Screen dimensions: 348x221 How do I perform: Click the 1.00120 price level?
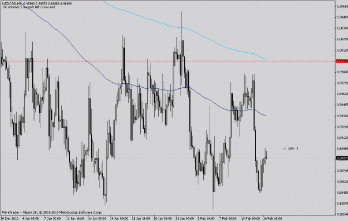(342, 50)
